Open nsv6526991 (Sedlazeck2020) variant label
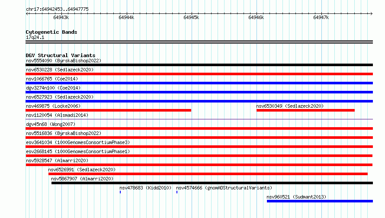 point(82,170)
